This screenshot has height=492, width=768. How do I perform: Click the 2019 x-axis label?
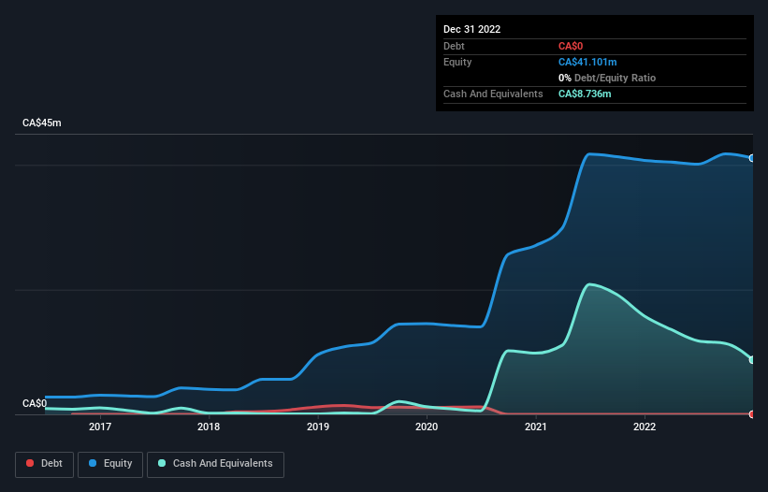318,427
